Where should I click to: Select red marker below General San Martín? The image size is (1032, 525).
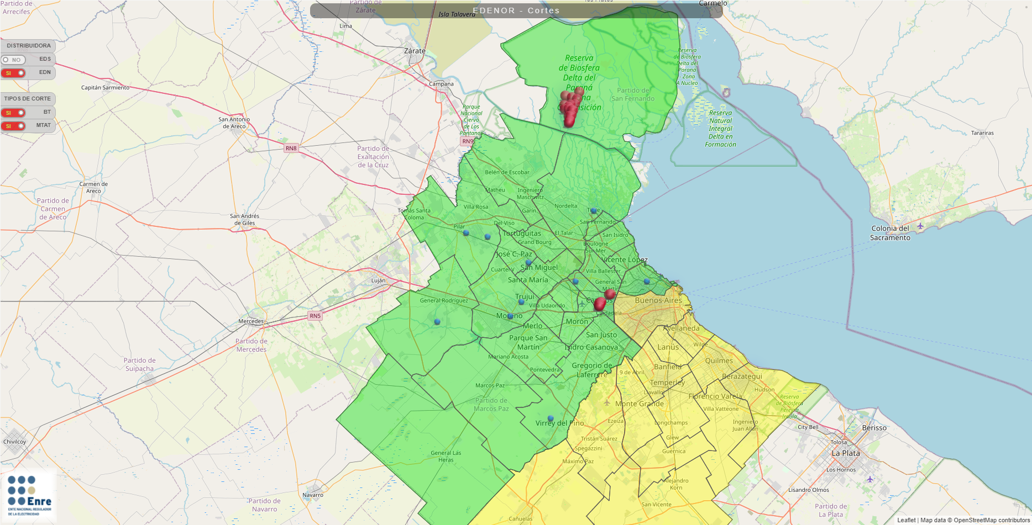coord(610,294)
